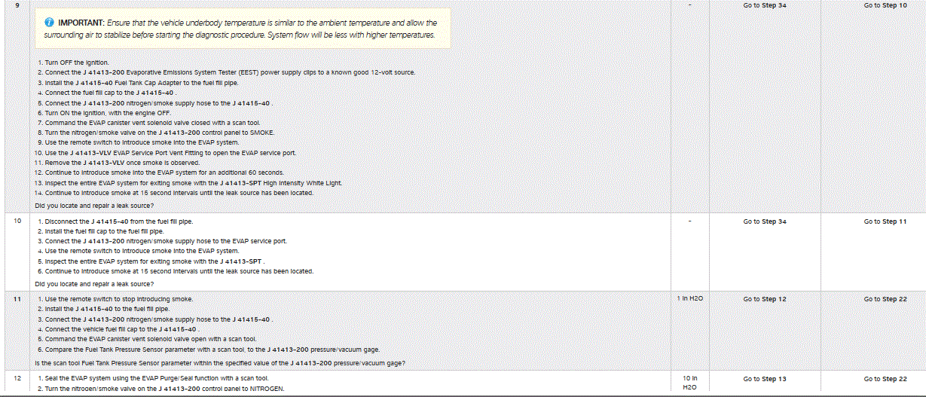
Task: Select the step number 10 cell
Action: pos(16,221)
